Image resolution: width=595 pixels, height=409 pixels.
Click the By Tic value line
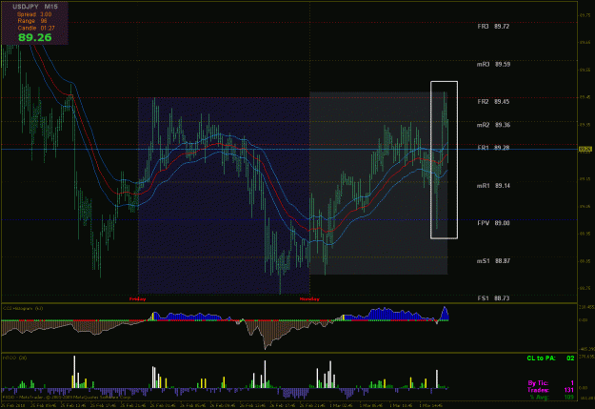(x=550, y=383)
